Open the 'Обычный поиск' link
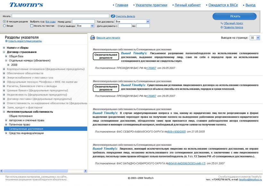This screenshot has height=186, width=263. 233,23
